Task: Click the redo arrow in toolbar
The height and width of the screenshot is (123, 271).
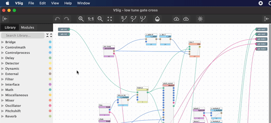Action: click(x=67, y=19)
